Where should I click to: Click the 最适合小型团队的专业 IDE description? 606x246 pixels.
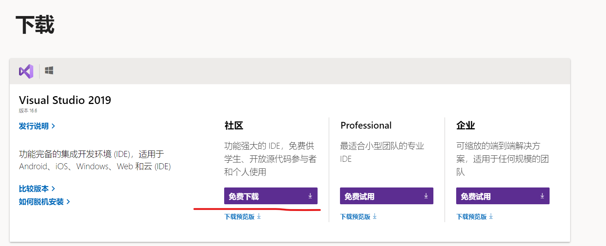[382, 152]
